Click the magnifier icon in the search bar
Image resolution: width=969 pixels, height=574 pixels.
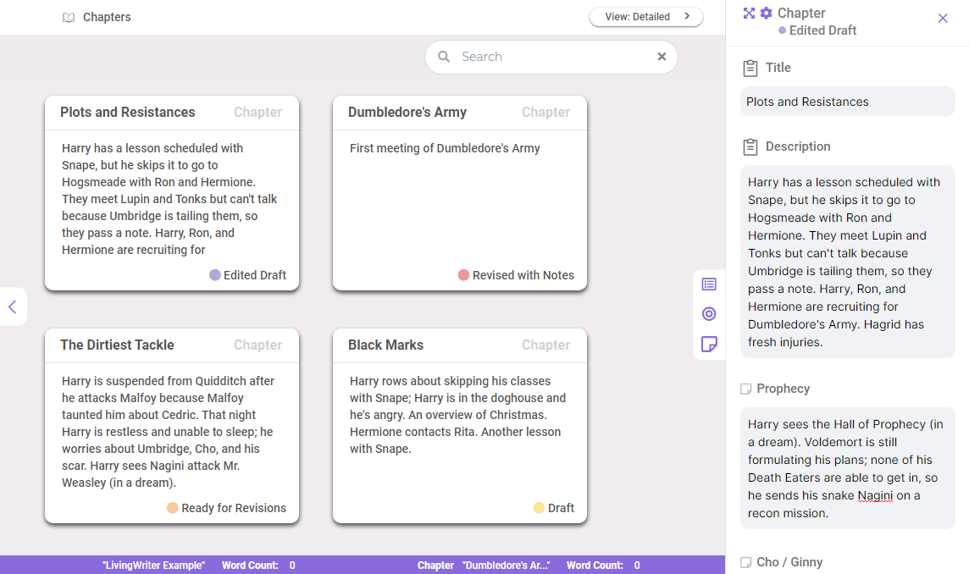pyautogui.click(x=444, y=56)
